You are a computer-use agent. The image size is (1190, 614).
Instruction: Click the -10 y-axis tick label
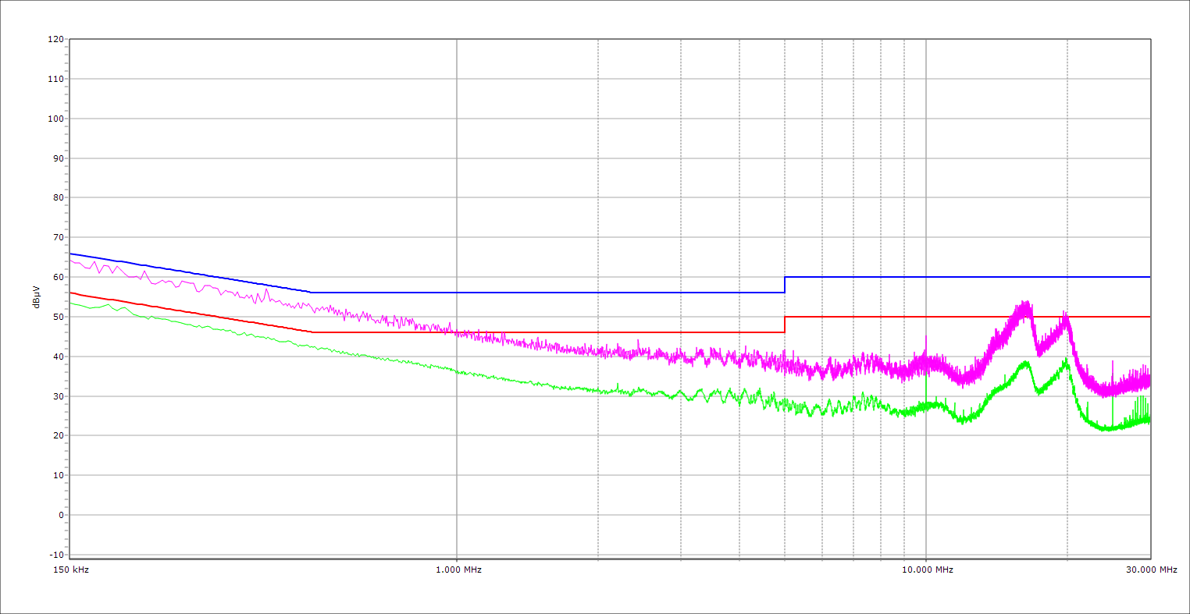55,555
